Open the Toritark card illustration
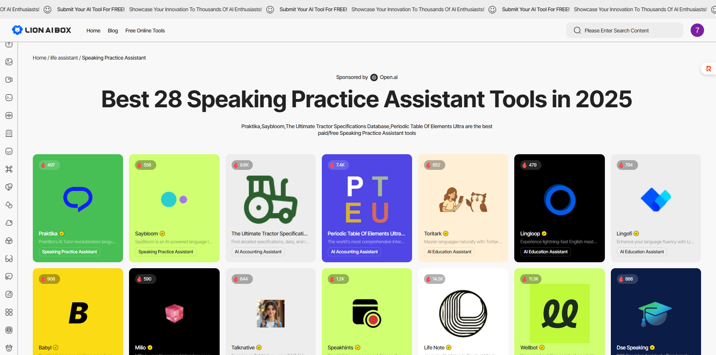The height and width of the screenshot is (355, 716). [463, 199]
